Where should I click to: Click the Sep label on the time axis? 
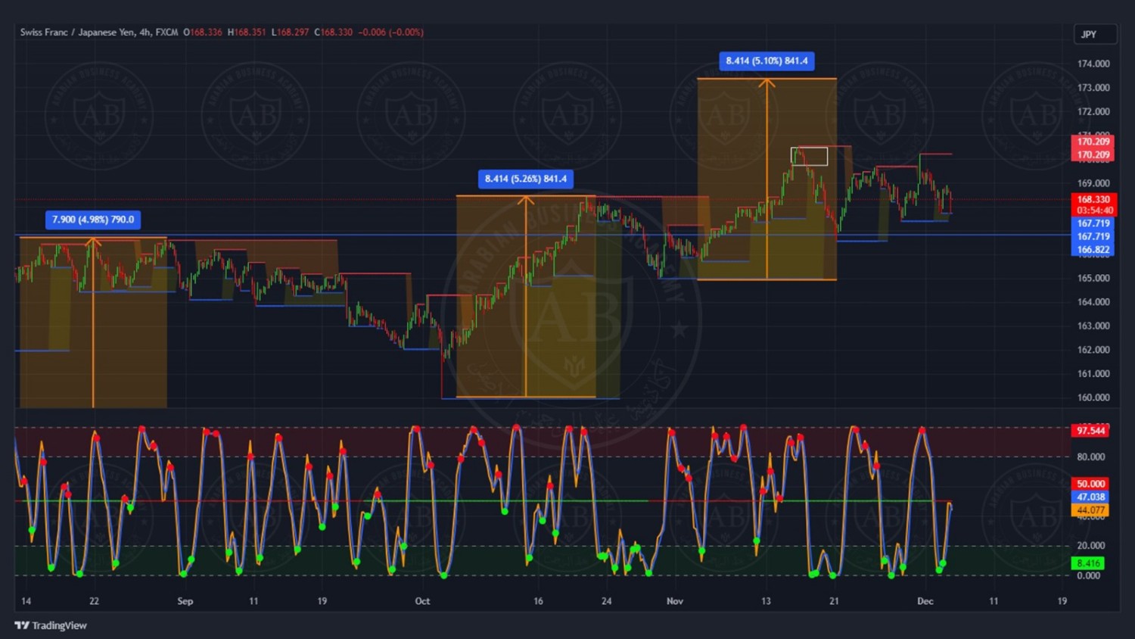coord(185,601)
